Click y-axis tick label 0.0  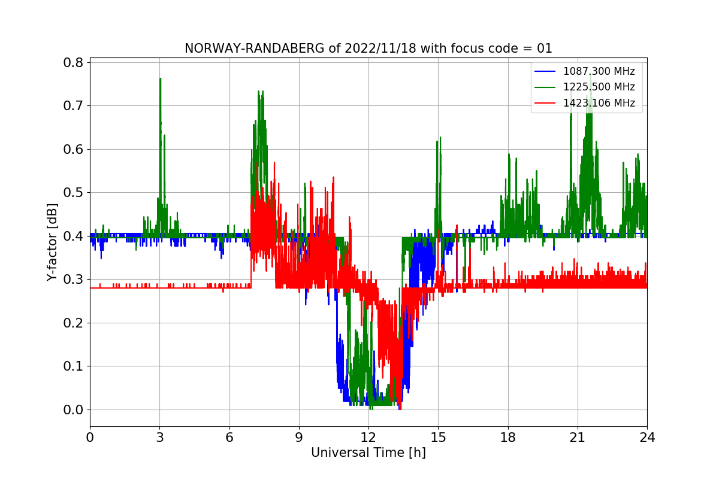[73, 410]
